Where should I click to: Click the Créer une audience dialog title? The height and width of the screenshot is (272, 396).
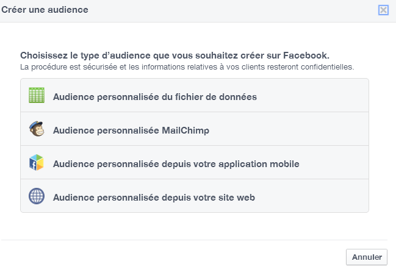45,10
